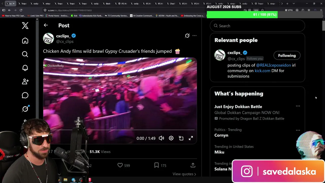Open the post author's @cx_clips handle
Image resolution: width=325 pixels, height=183 pixels.
coord(65,41)
